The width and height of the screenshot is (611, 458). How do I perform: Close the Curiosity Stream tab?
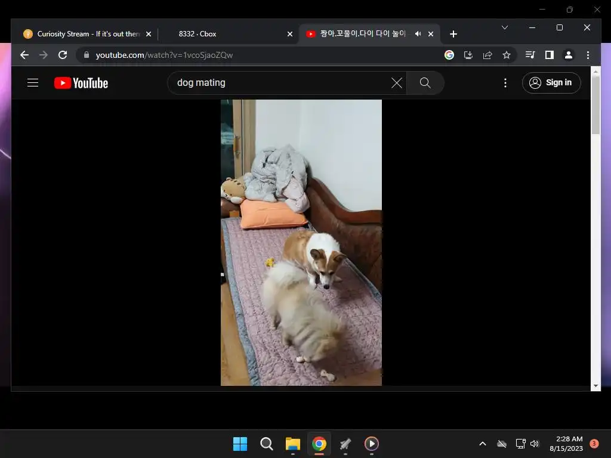[x=149, y=34]
